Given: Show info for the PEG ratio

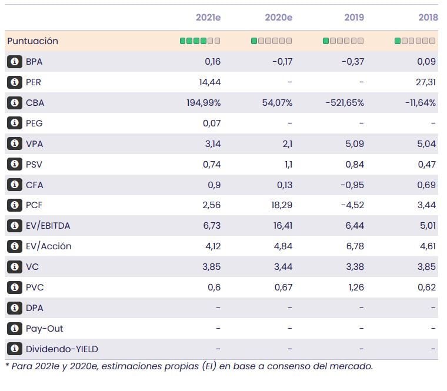Looking at the screenshot, I should (x=14, y=123).
